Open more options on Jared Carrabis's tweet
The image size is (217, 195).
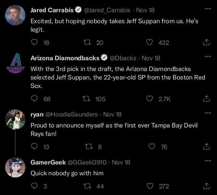click(x=208, y=8)
